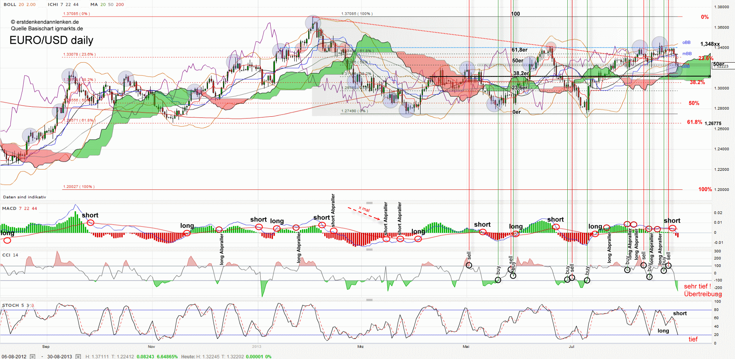Select the Fibonacci label 1.20027 ( 100% )
Screen dimensions: 735x359
click(79, 187)
